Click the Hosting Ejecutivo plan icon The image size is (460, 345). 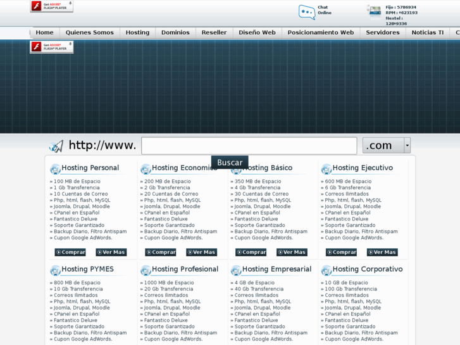(326, 169)
